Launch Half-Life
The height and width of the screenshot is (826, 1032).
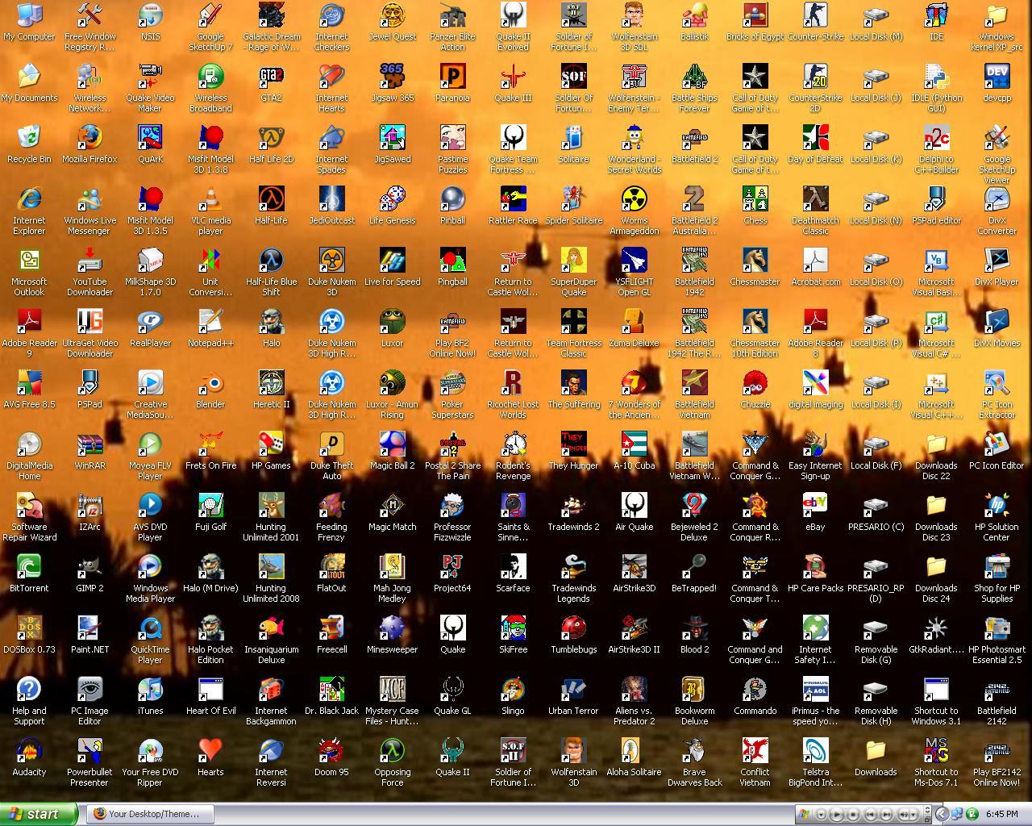[x=271, y=200]
